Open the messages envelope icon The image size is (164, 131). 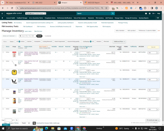(146, 13)
